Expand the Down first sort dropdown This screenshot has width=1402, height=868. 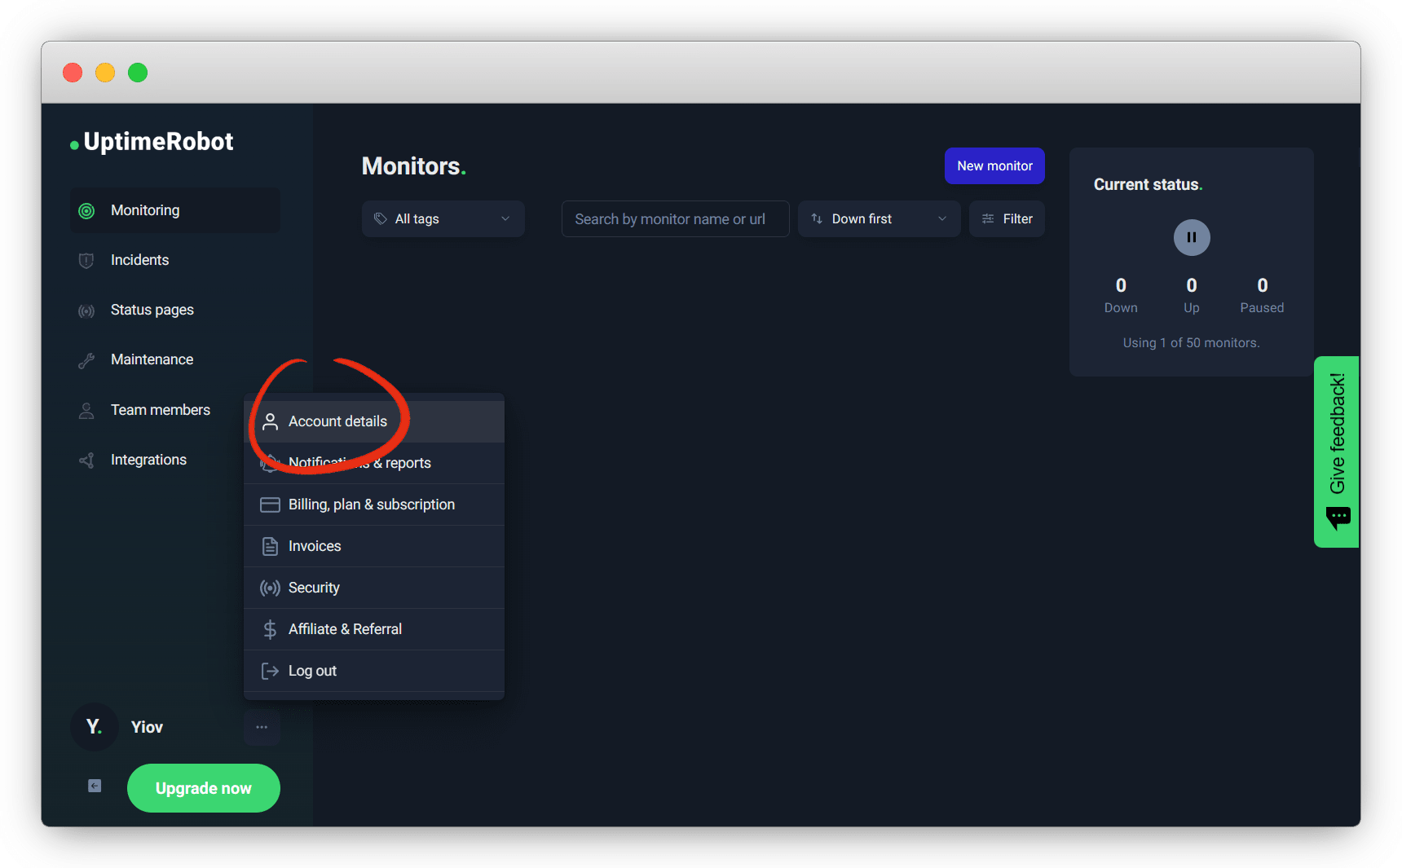[879, 219]
